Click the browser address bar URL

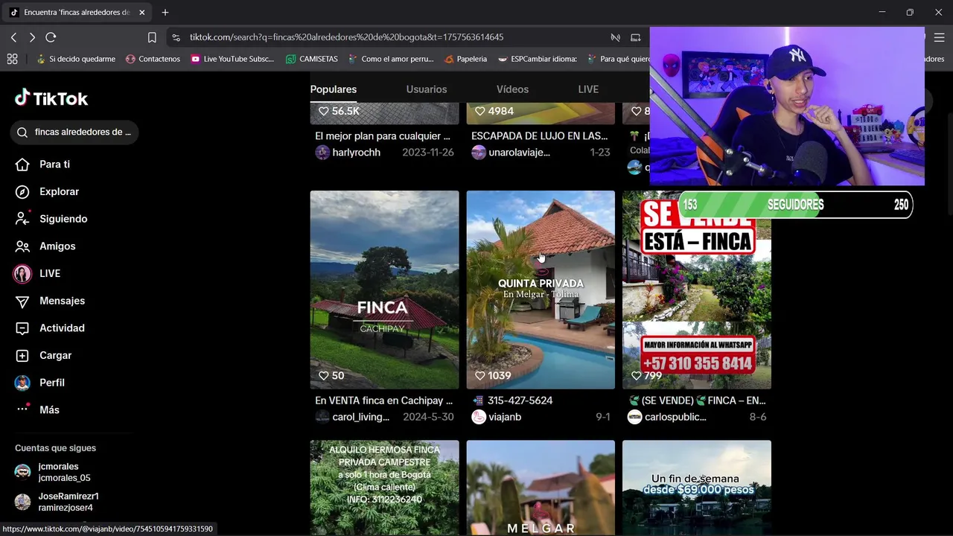point(346,37)
